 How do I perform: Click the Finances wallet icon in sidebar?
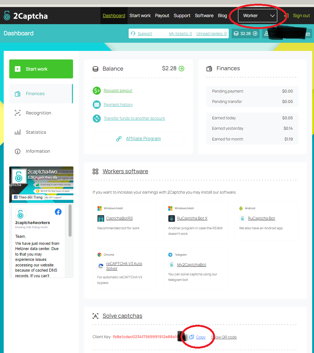click(x=17, y=94)
